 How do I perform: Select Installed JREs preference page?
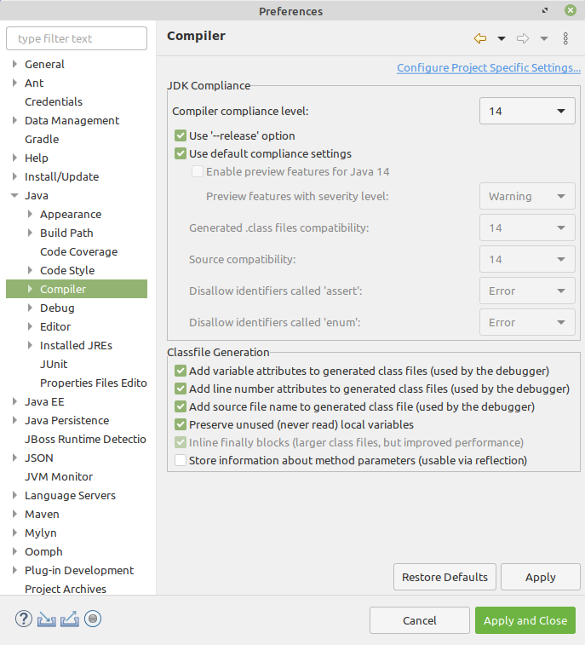(x=76, y=345)
